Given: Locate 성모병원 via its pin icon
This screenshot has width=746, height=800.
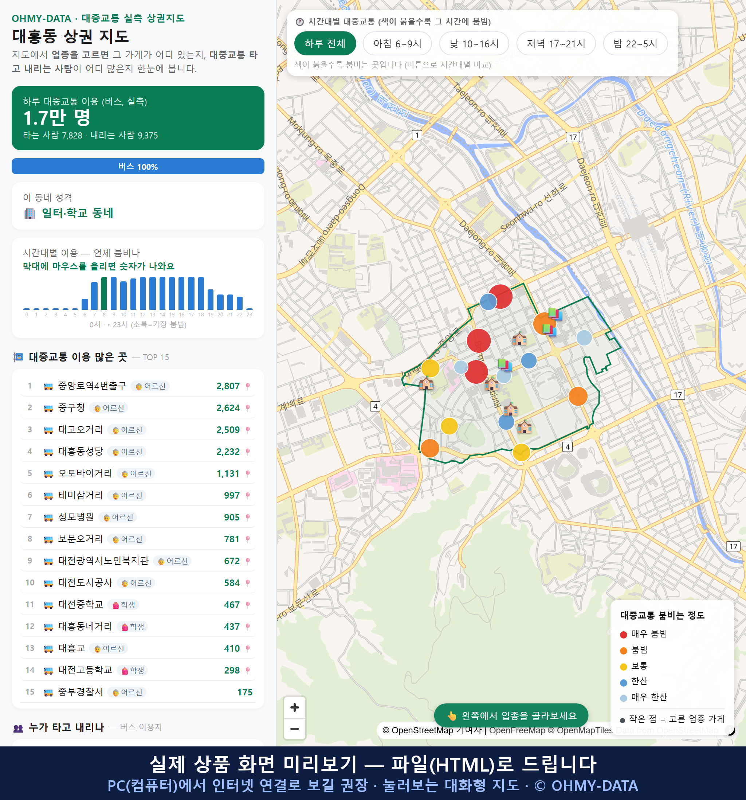Looking at the screenshot, I should (x=248, y=518).
